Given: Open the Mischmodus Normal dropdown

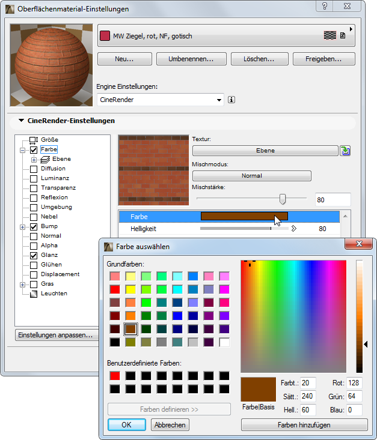Looking at the screenshot, I should click(251, 176).
